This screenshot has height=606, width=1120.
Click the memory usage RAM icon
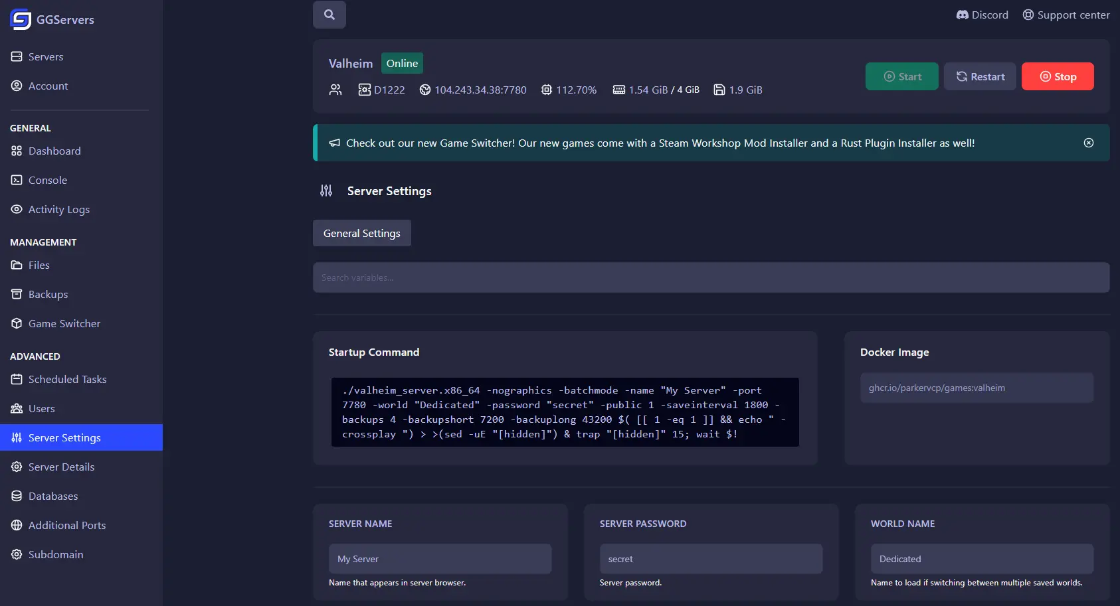tap(618, 90)
